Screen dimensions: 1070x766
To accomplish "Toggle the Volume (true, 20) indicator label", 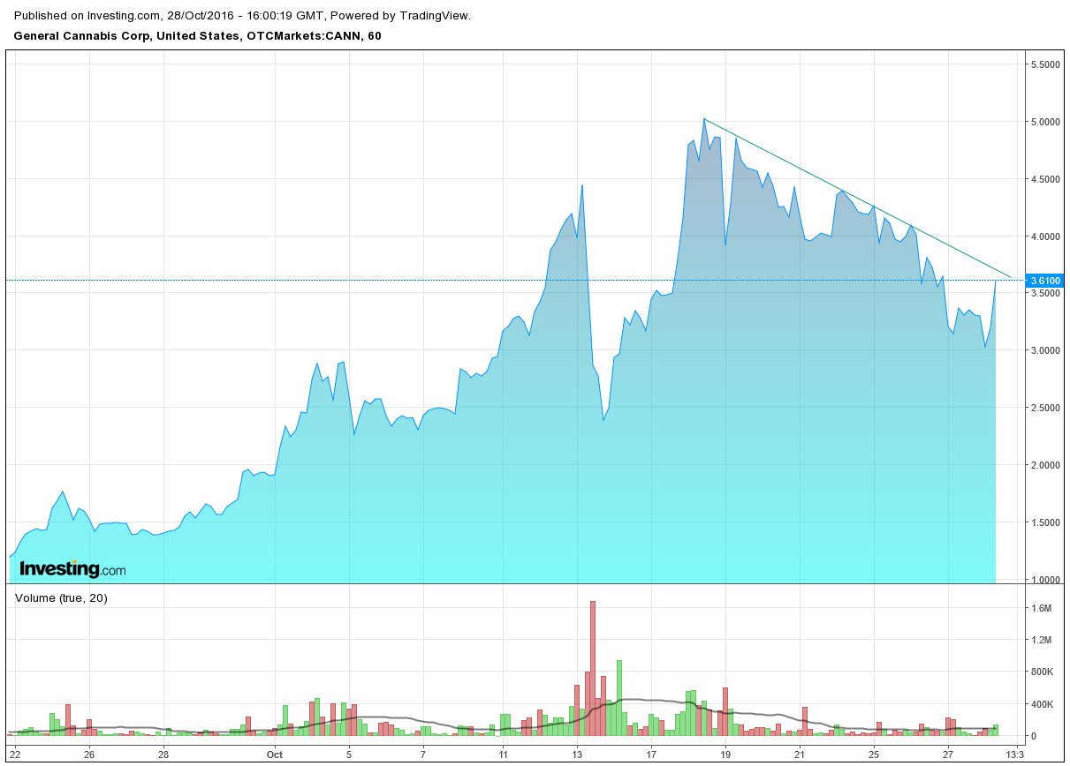I will pos(64,599).
